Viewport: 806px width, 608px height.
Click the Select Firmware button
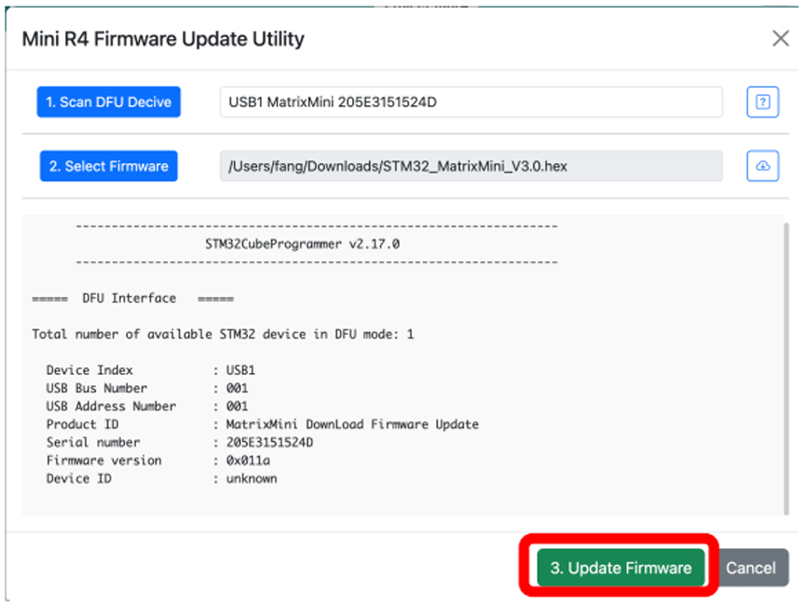[x=108, y=166]
